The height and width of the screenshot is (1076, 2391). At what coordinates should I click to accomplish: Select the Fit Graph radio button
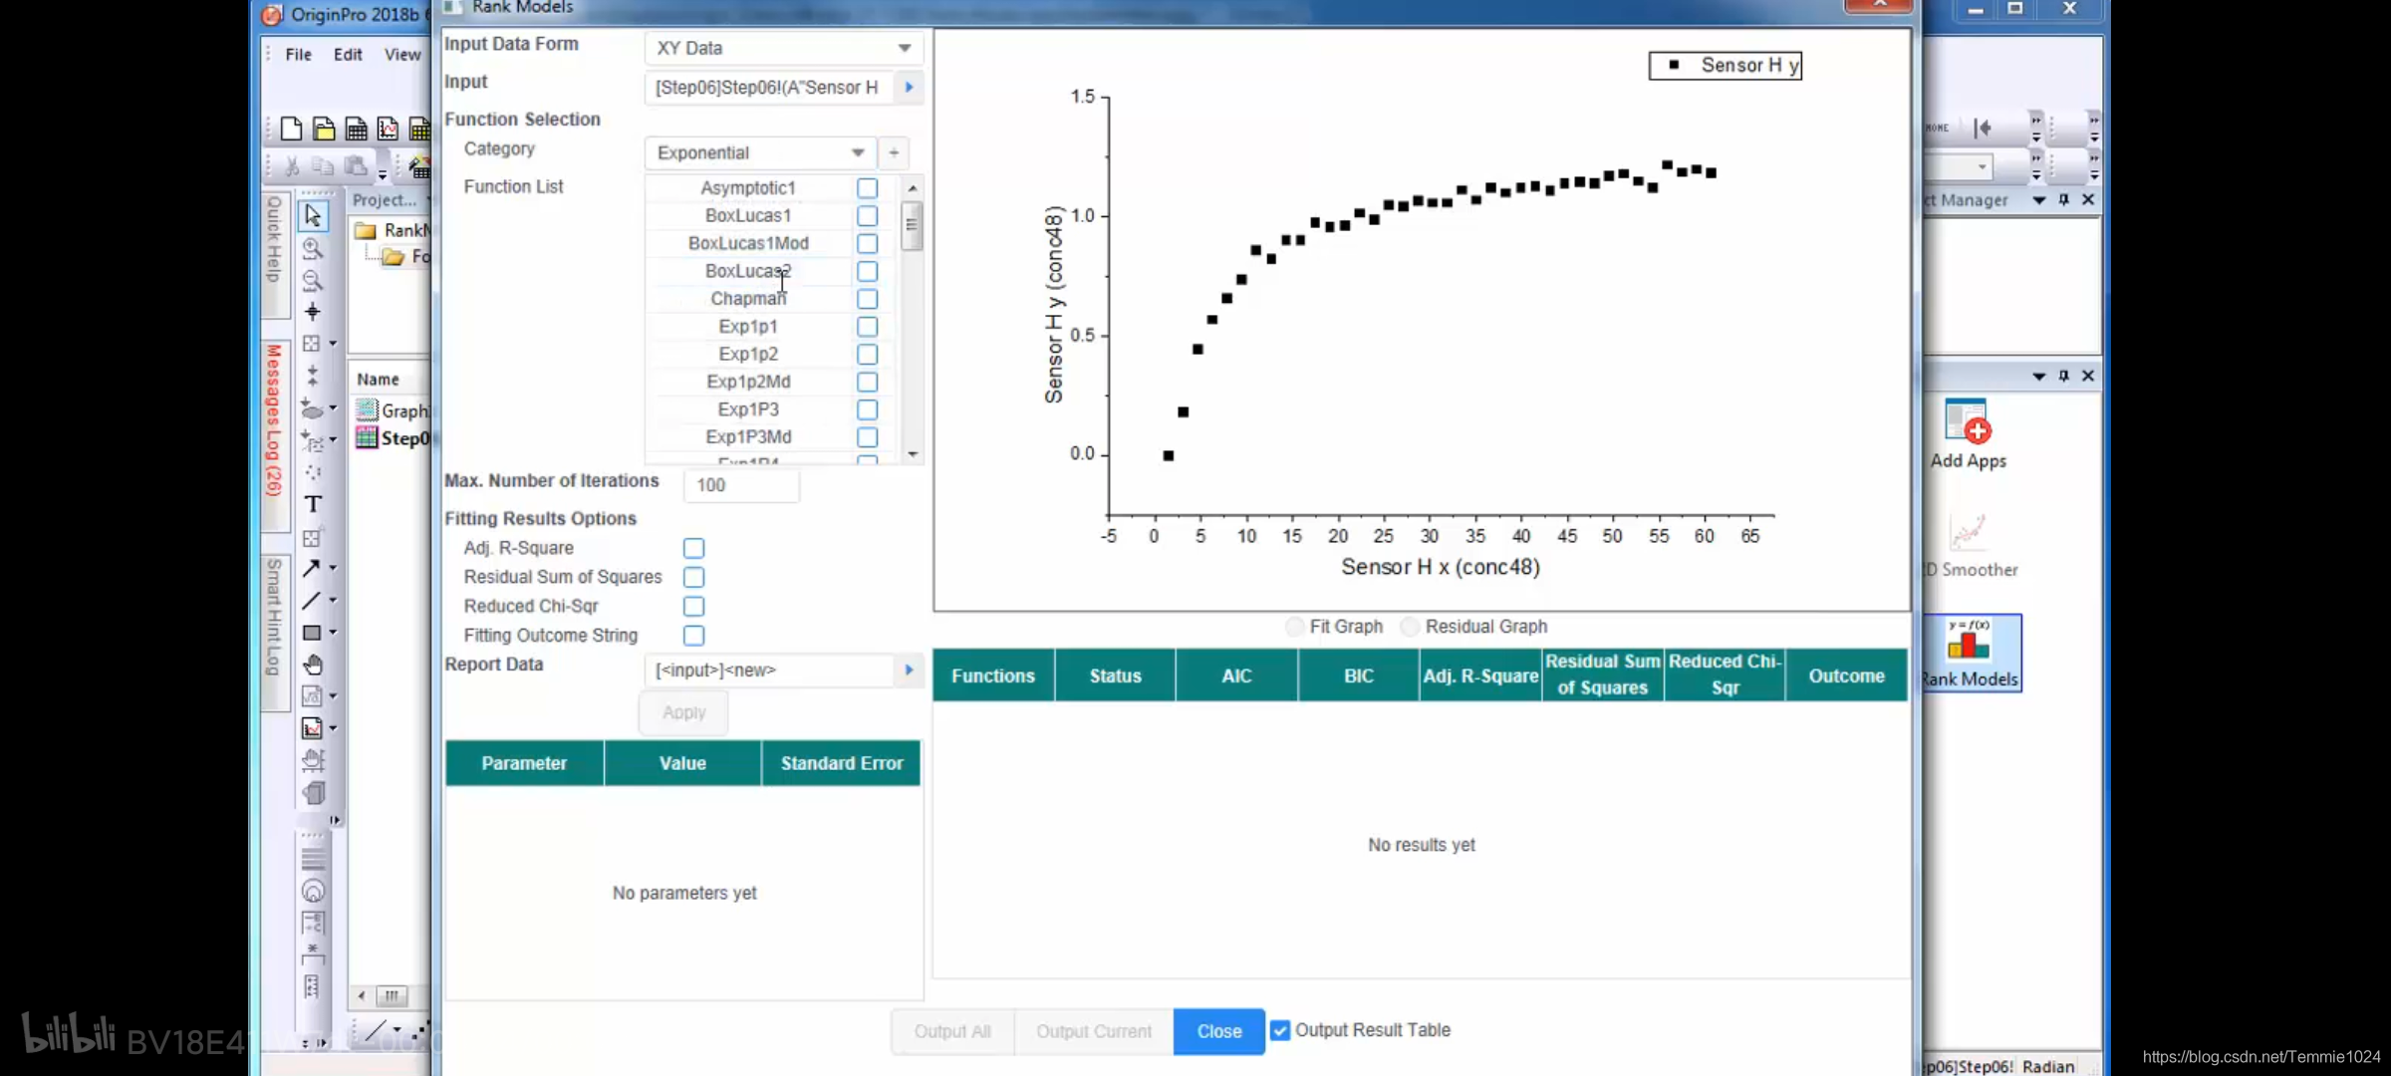[x=1294, y=627]
